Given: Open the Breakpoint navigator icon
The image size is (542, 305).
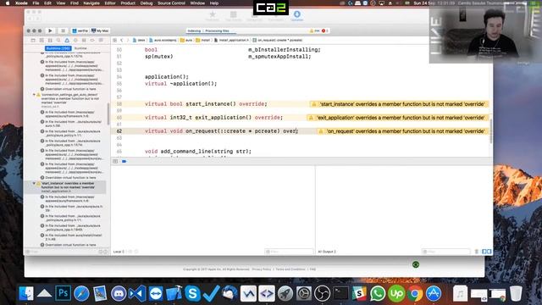Looking at the screenshot, I should coord(92,41).
